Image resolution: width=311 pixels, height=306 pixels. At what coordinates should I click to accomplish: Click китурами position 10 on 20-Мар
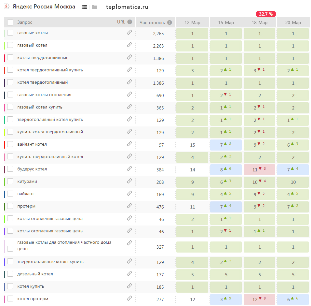point(293,182)
